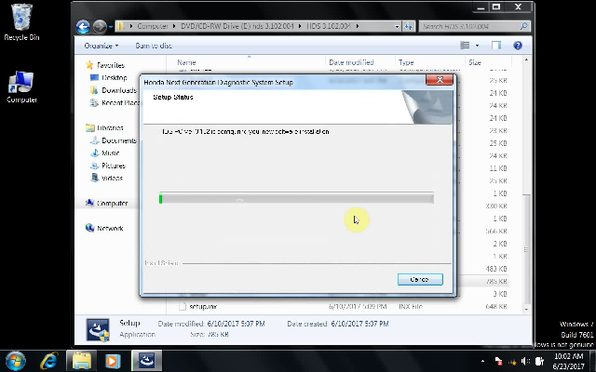Click the file list scroll up arrow

tap(526, 60)
